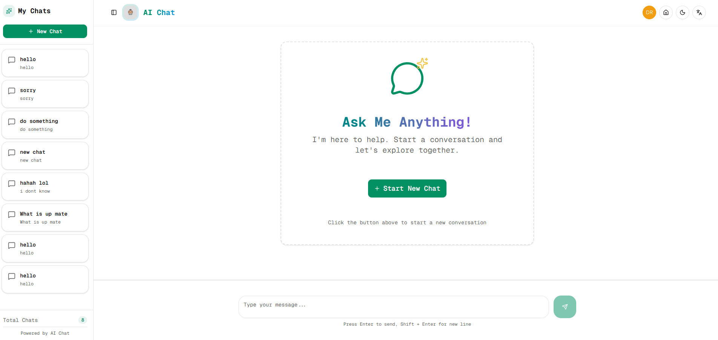Open the 'hahah lol' conversation

click(x=45, y=187)
